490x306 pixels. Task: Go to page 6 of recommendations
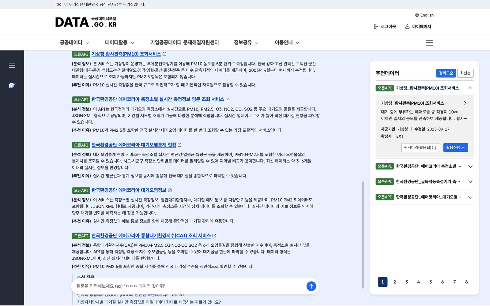[x=442, y=282]
